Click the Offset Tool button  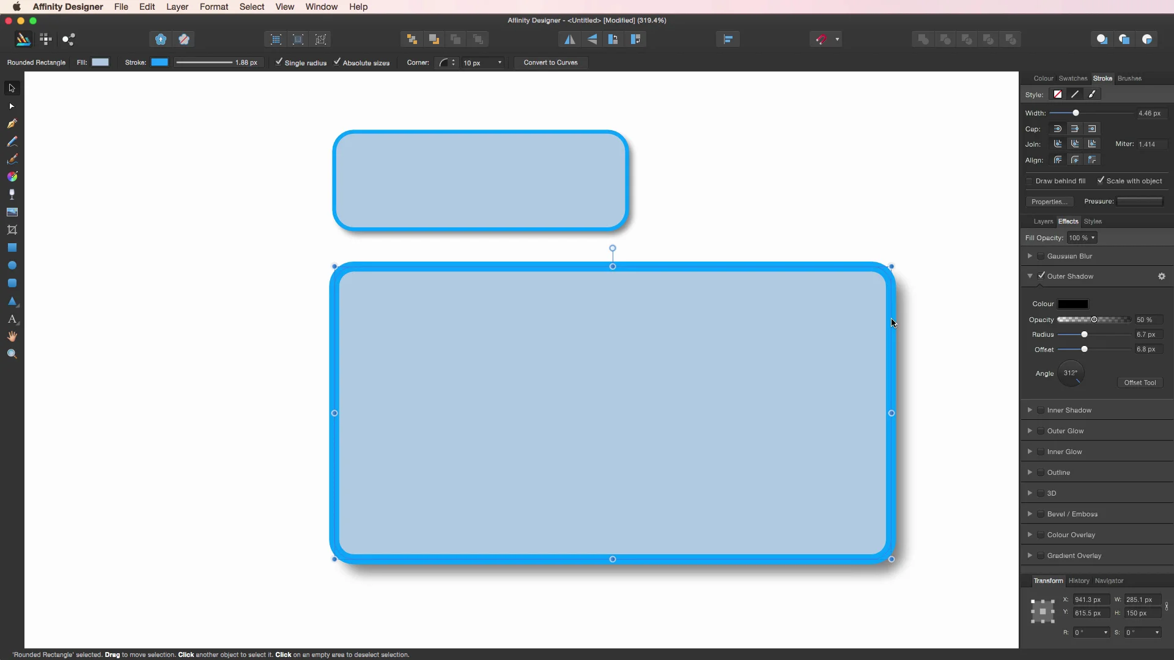(1140, 383)
